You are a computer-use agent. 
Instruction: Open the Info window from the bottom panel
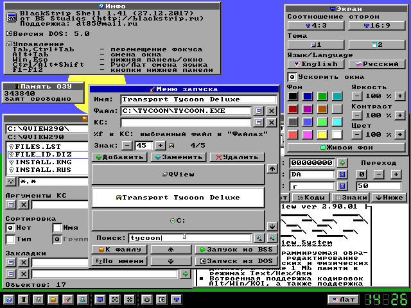9,300
